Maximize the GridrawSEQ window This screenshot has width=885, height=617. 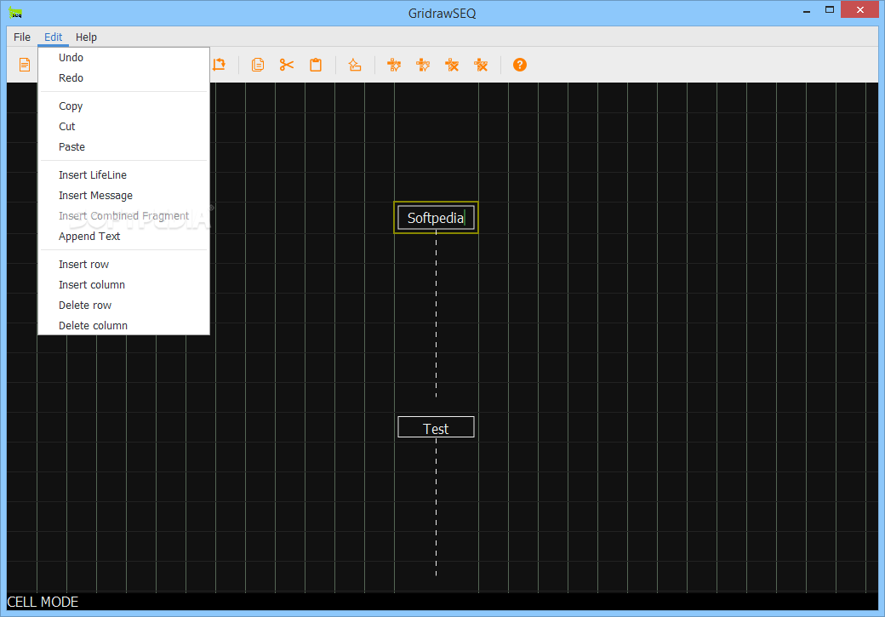tap(829, 9)
